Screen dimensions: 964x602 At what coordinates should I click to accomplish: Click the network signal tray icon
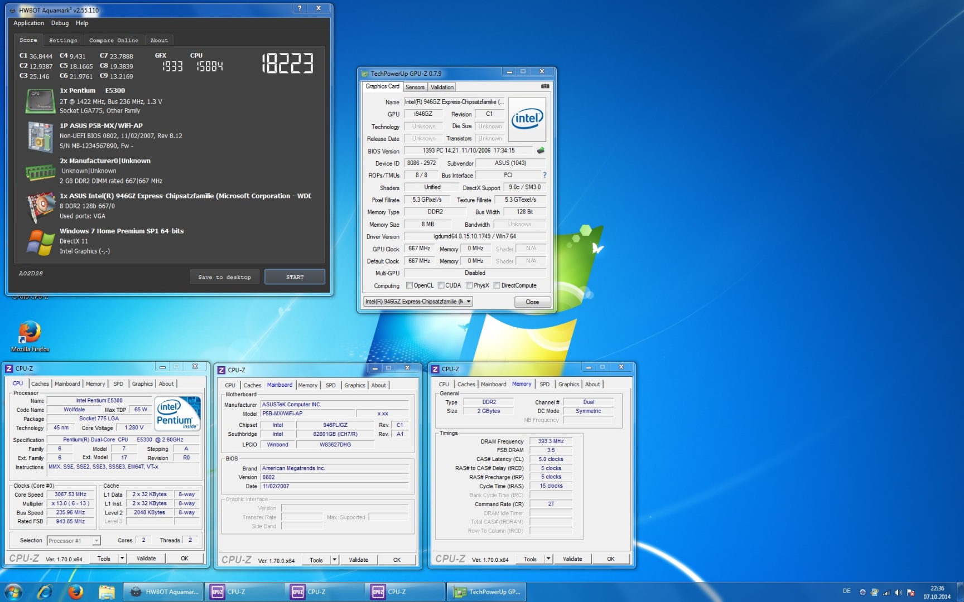886,592
